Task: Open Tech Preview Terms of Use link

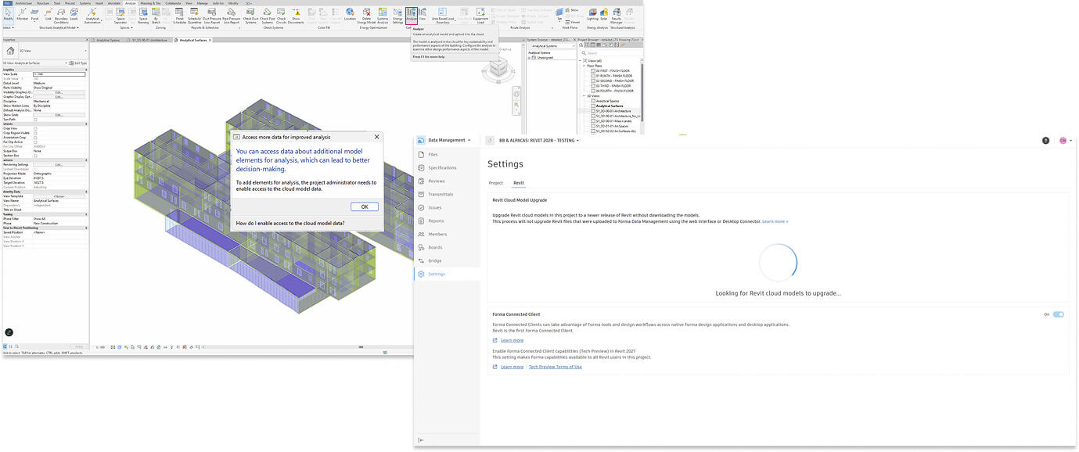Action: coord(555,367)
